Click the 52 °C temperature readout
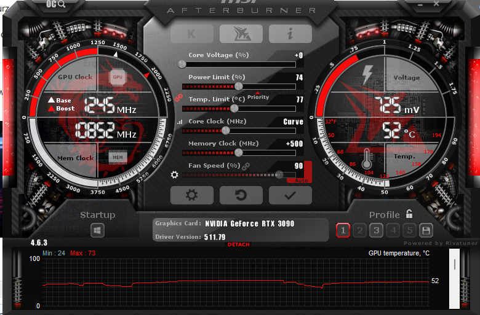This screenshot has height=315, width=480. tap(399, 130)
